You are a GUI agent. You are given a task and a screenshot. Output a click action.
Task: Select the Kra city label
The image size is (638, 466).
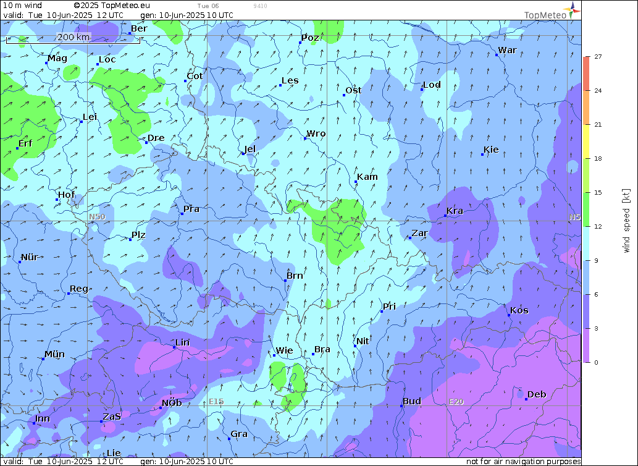[x=455, y=211]
